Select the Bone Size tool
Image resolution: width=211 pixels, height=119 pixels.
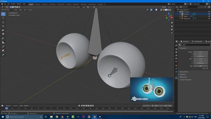click(3, 51)
